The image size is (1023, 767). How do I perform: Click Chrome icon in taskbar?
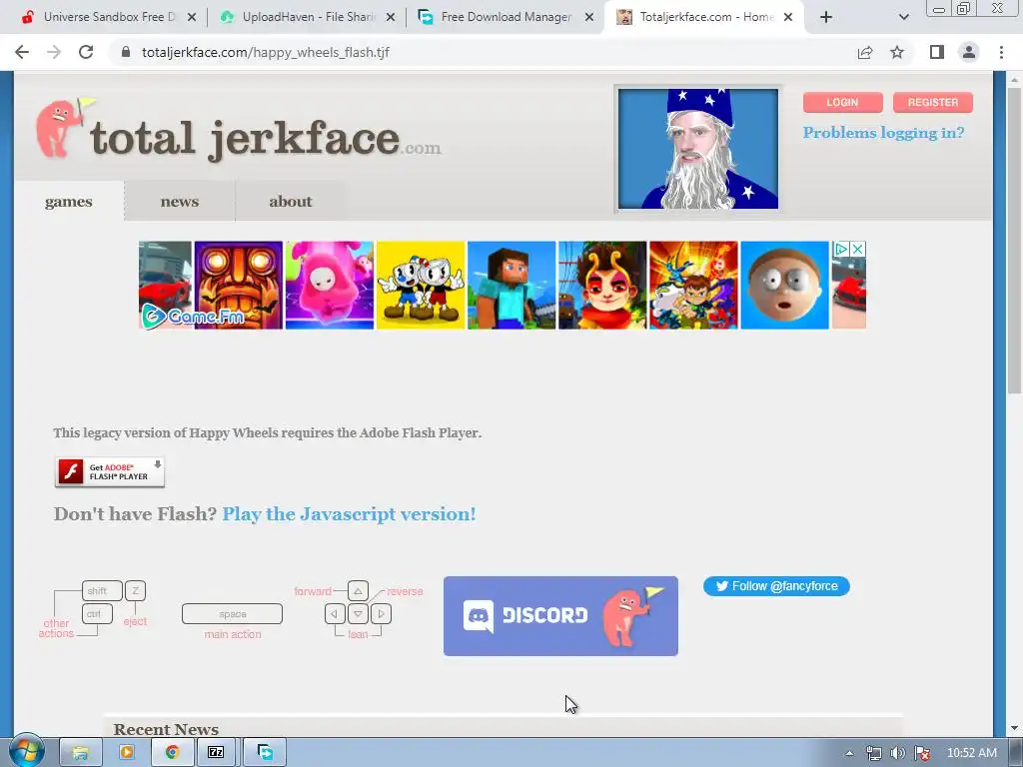pos(172,752)
